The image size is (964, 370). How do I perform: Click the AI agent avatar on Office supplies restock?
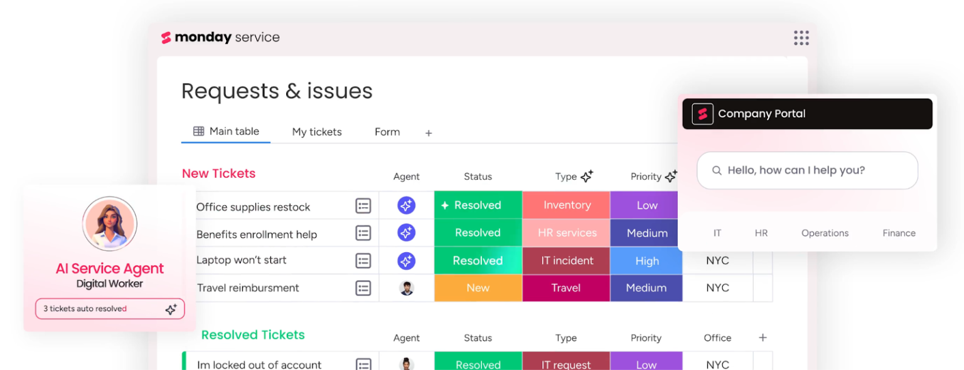(x=406, y=205)
